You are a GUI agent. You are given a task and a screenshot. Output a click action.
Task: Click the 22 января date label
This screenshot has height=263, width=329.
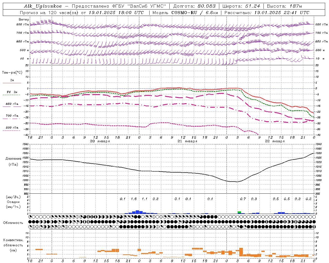(x=275, y=141)
